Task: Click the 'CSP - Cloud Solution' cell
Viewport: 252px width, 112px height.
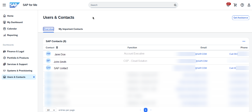Action: 135,61
